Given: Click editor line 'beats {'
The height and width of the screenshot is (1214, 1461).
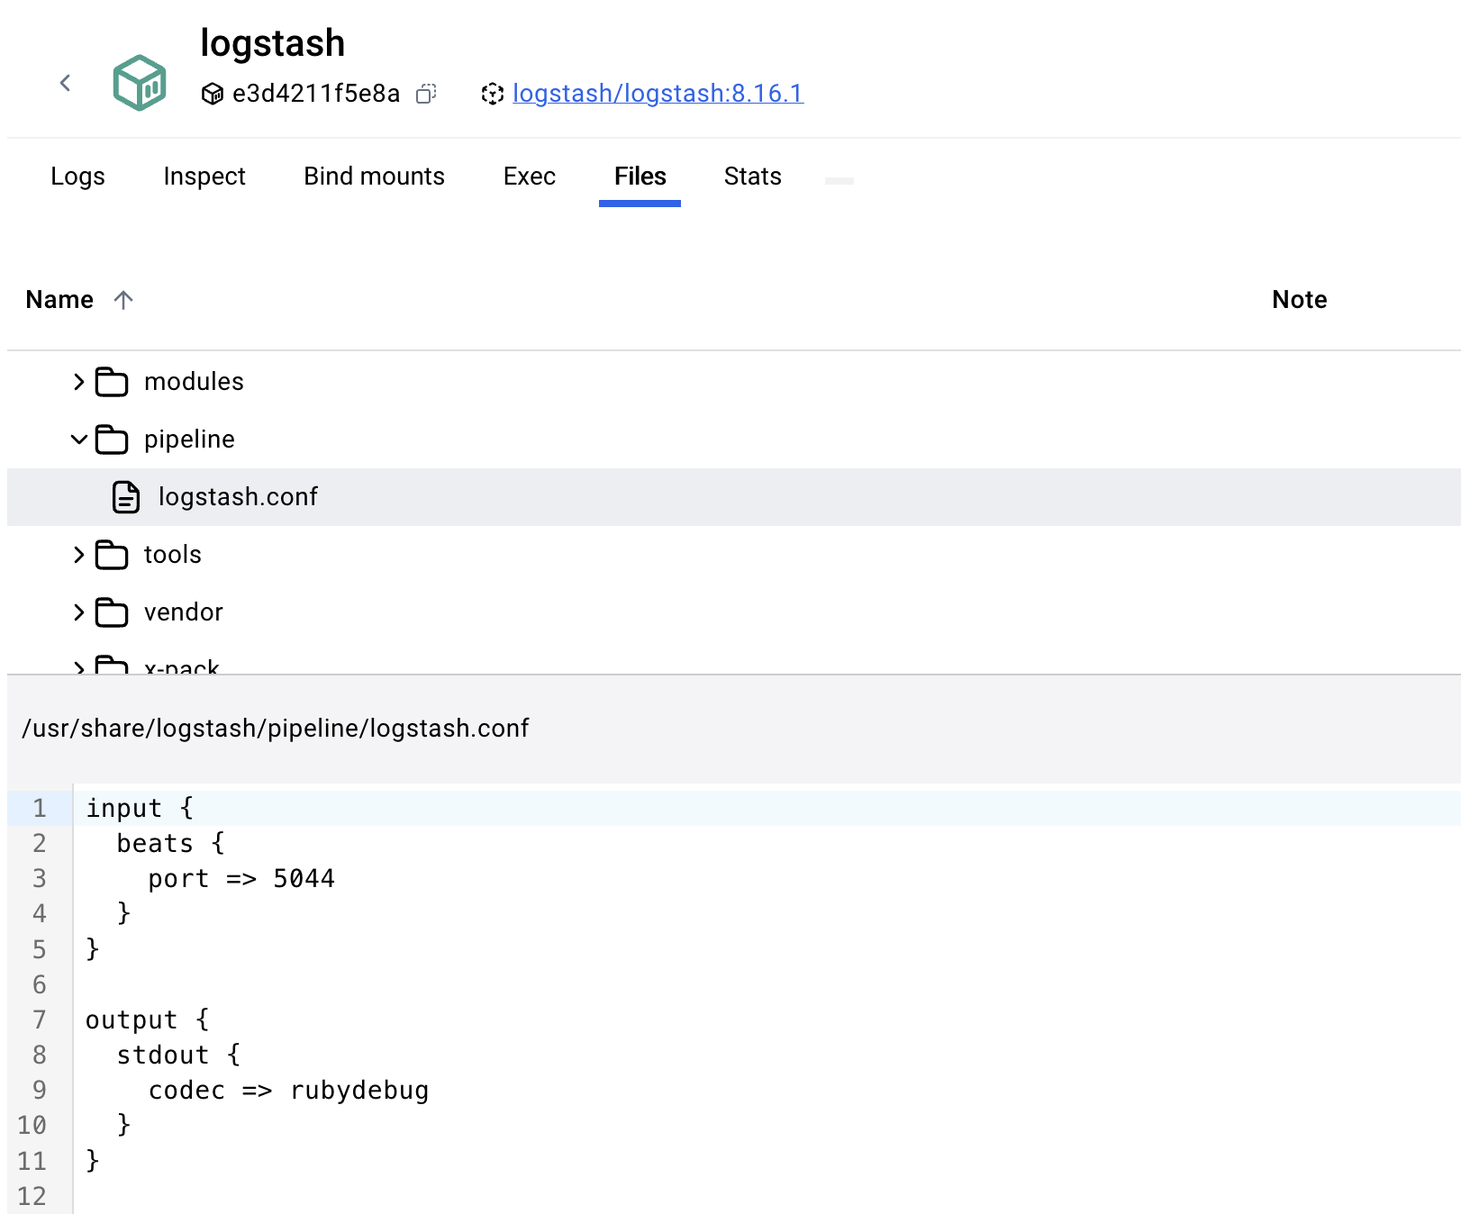Looking at the screenshot, I should [171, 843].
